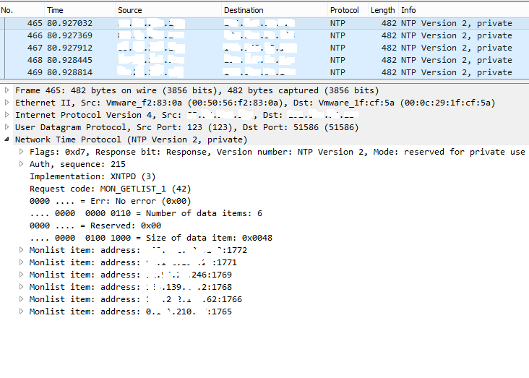
Task: Collapse the Network Time Protocol section
Action: pyautogui.click(x=7, y=139)
